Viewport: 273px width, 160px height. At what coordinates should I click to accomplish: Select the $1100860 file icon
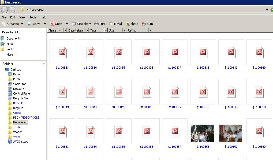pyautogui.click(x=259, y=131)
